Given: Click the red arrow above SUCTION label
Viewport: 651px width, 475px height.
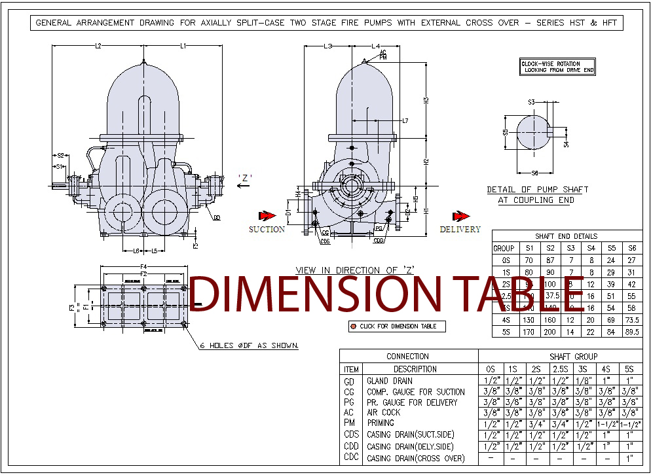Looking at the screenshot, I should [266, 216].
